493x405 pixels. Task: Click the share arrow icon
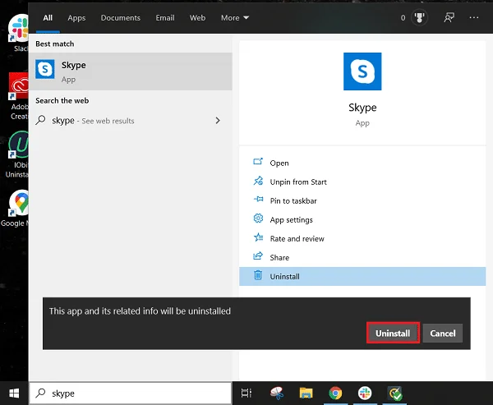[x=258, y=256]
